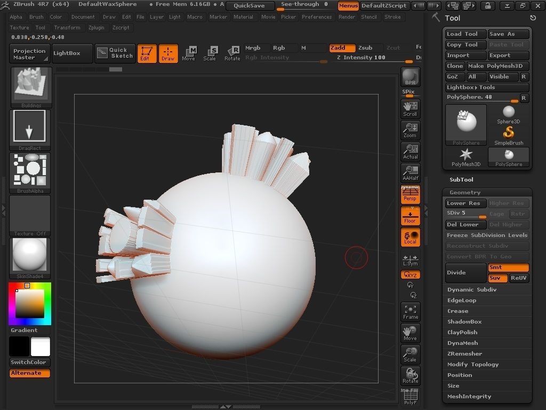Screen dimensions: 546x410
Task: Open the DragRect stroke picker
Action: [x=30, y=130]
